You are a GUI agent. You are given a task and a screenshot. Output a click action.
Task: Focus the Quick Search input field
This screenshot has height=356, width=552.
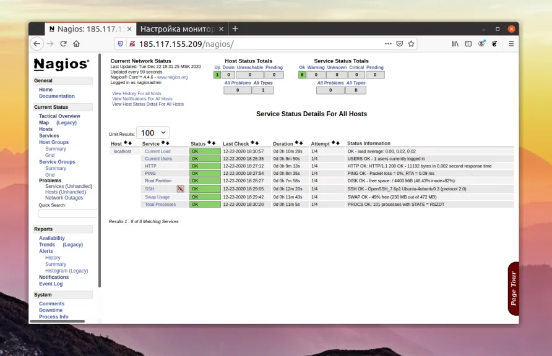[x=67, y=214]
